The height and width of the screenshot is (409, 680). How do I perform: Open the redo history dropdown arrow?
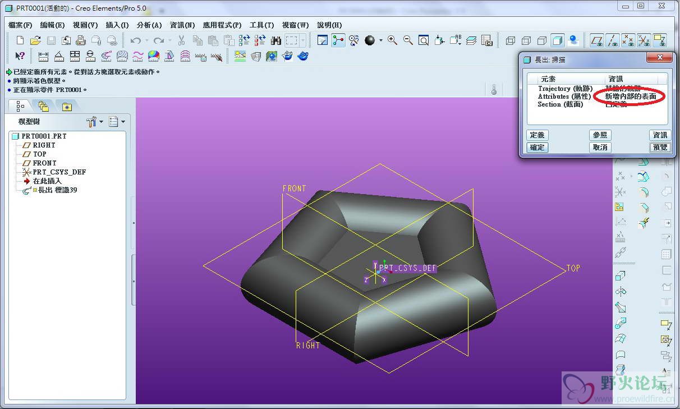point(170,40)
